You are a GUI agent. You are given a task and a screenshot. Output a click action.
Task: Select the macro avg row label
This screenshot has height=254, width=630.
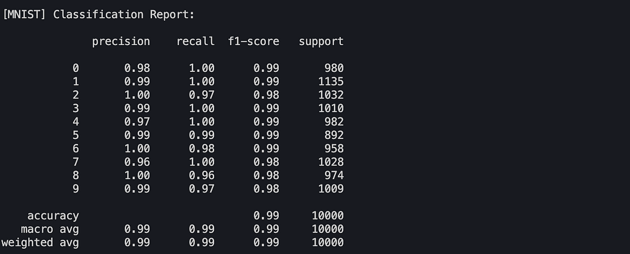[x=50, y=229]
